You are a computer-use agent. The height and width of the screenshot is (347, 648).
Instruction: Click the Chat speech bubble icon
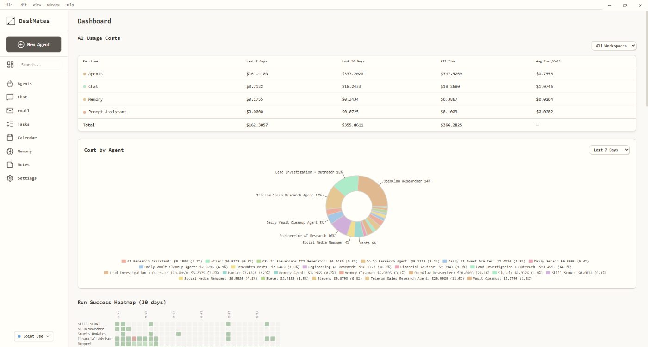[10, 97]
